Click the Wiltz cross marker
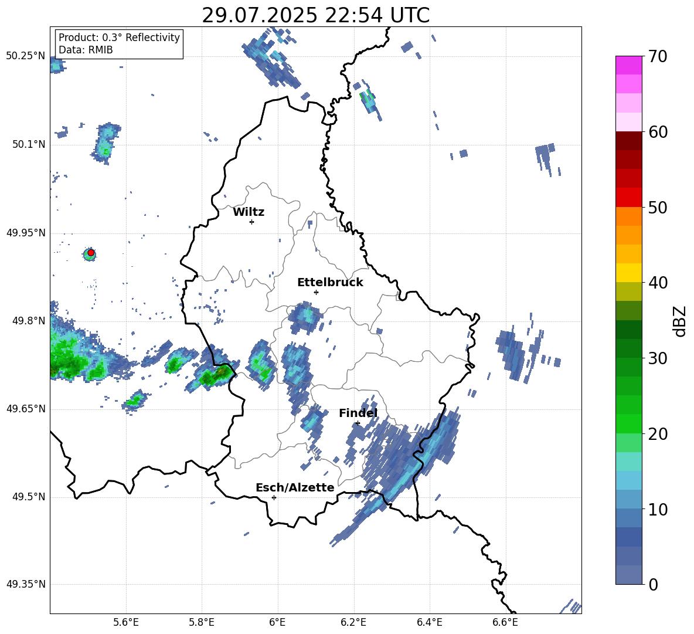Viewport: 694px width, 634px height. (x=252, y=222)
